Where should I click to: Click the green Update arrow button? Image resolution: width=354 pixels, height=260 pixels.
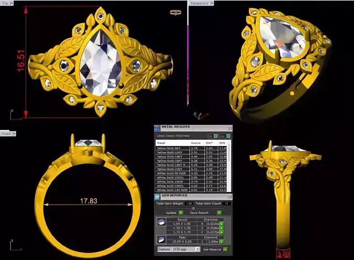point(181,212)
